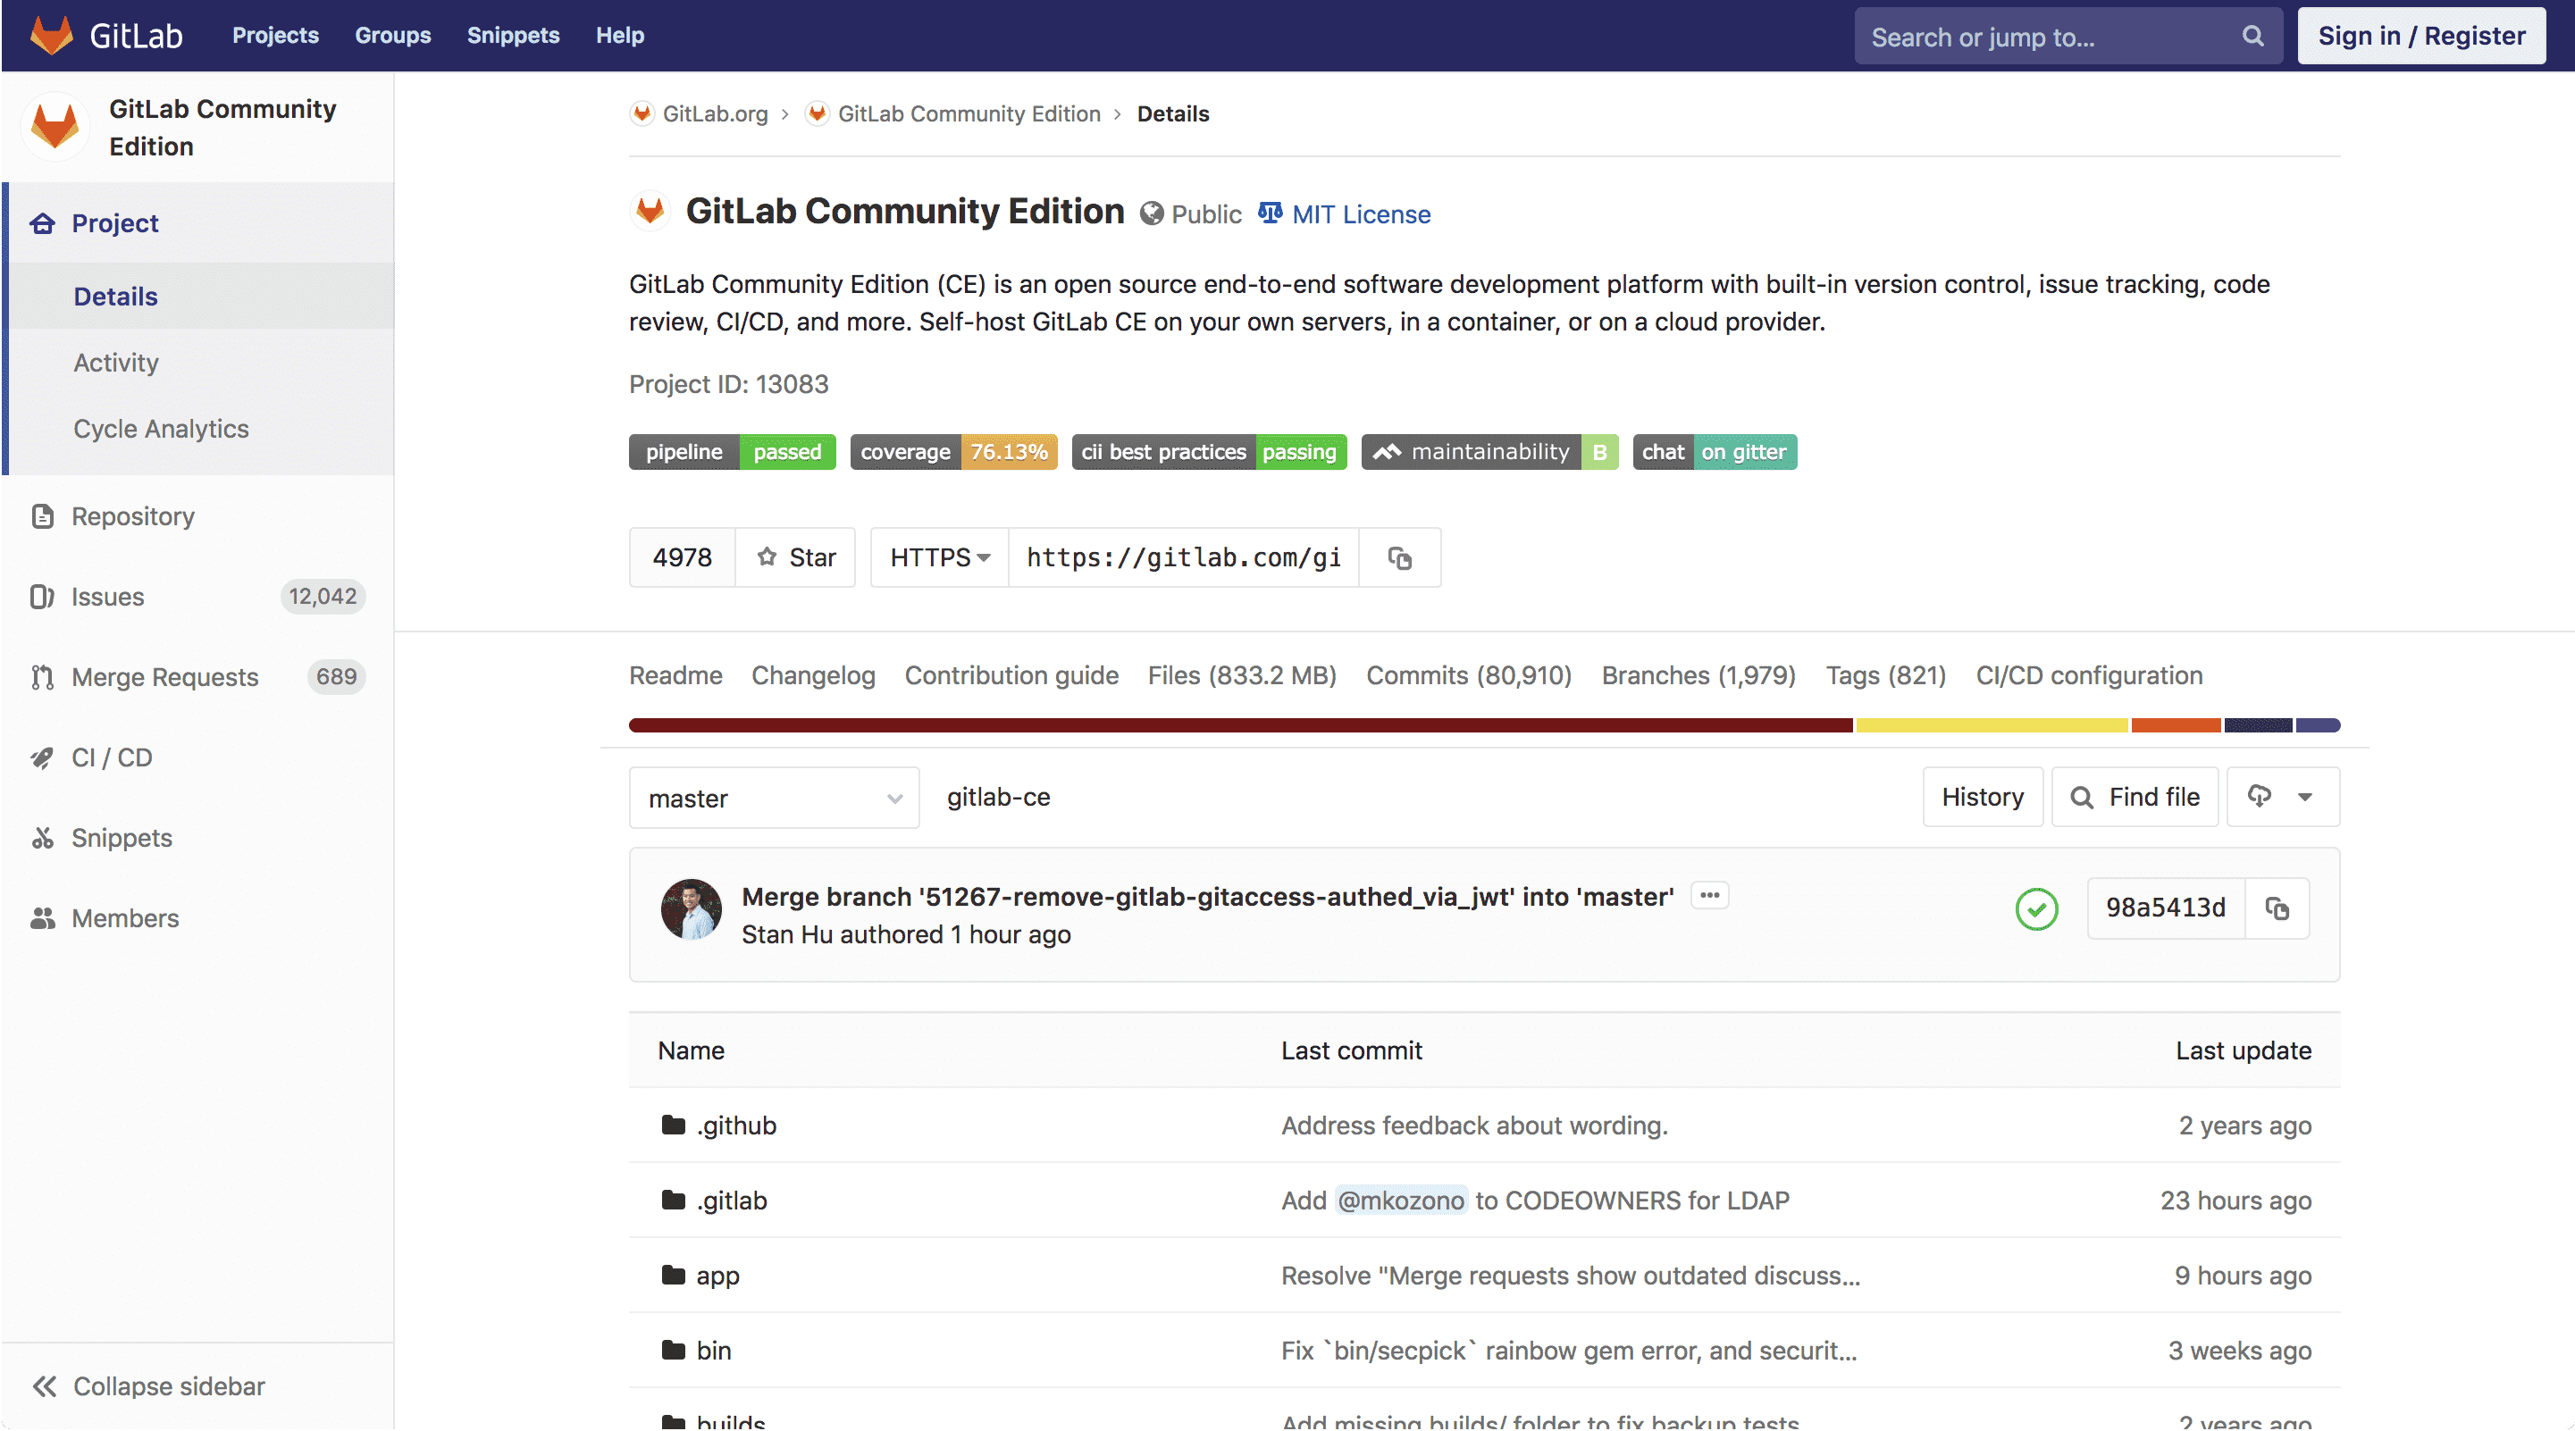The width and height of the screenshot is (2575, 1431).
Task: Click the Members sidebar icon
Action: coord(42,916)
